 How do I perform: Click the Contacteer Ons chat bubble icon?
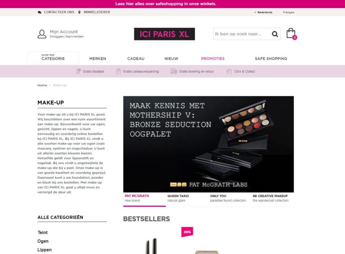[x=40, y=12]
